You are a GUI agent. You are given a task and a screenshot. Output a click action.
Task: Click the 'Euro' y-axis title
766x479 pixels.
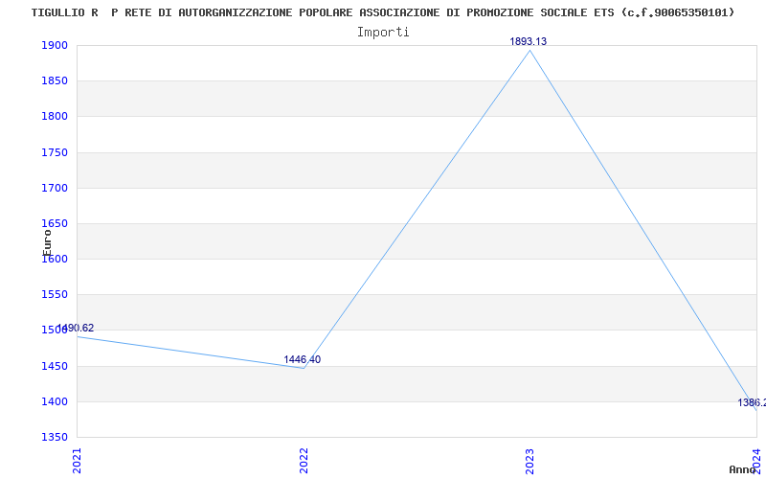point(47,243)
